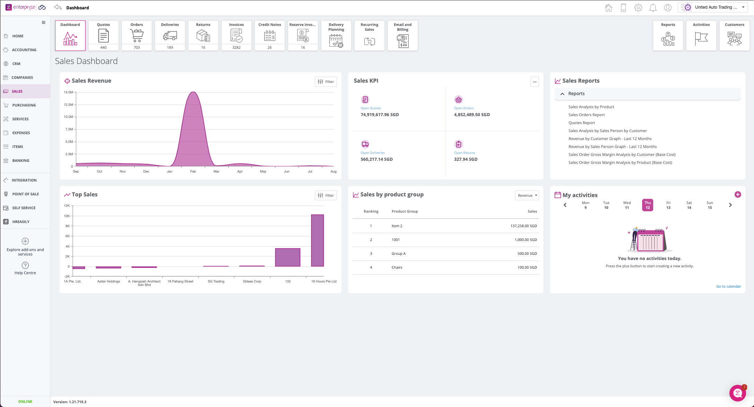Add a new activity with plus button
Image resolution: width=754 pixels, height=407 pixels.
(738, 194)
